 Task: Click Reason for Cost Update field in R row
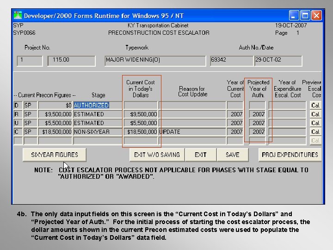coord(192,114)
